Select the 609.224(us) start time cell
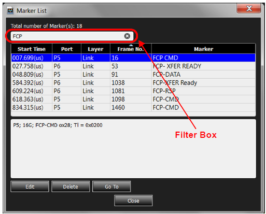 coord(32,91)
